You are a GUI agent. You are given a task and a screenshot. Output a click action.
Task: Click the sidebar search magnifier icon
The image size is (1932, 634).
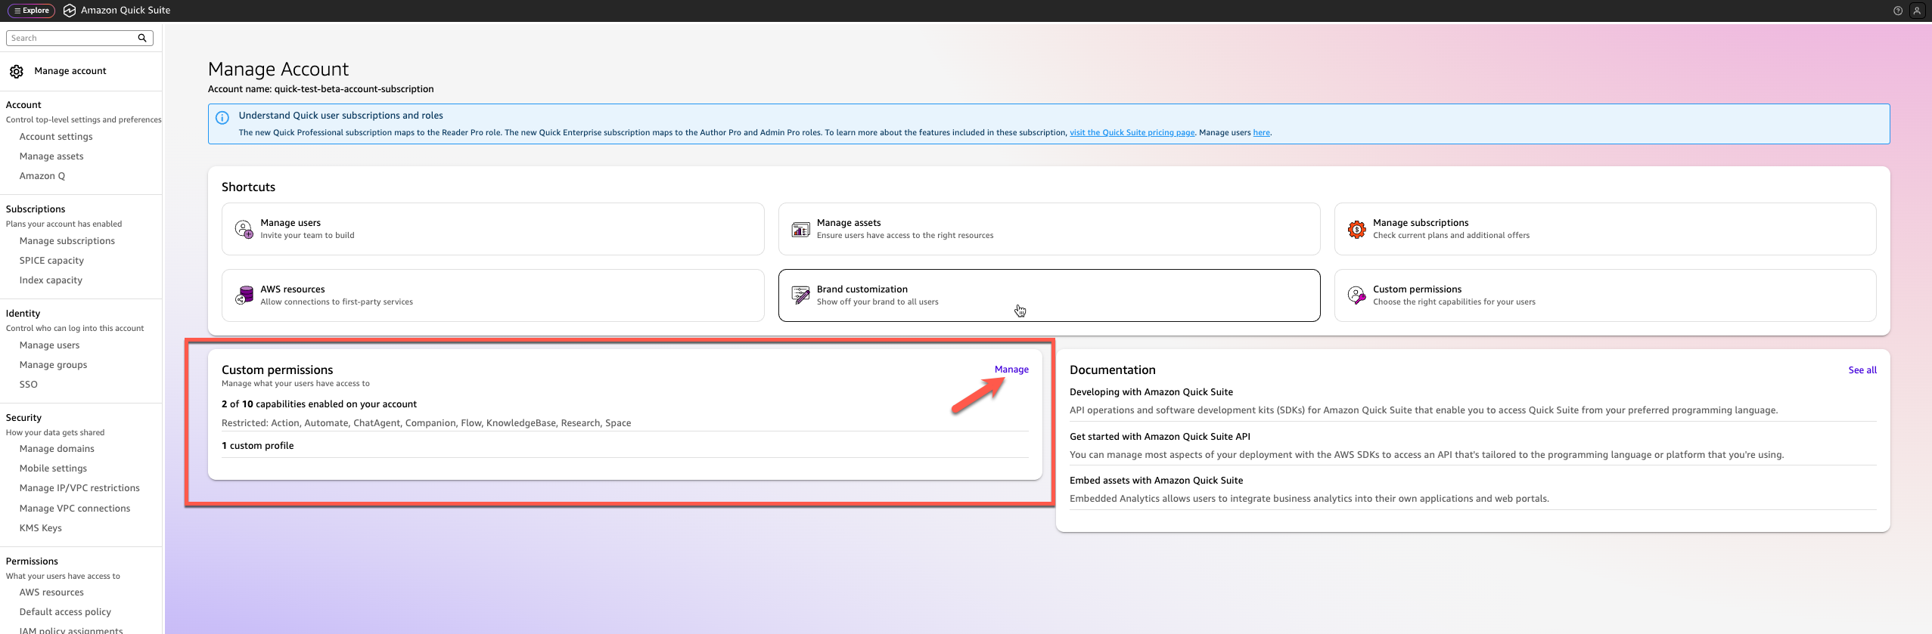point(142,38)
